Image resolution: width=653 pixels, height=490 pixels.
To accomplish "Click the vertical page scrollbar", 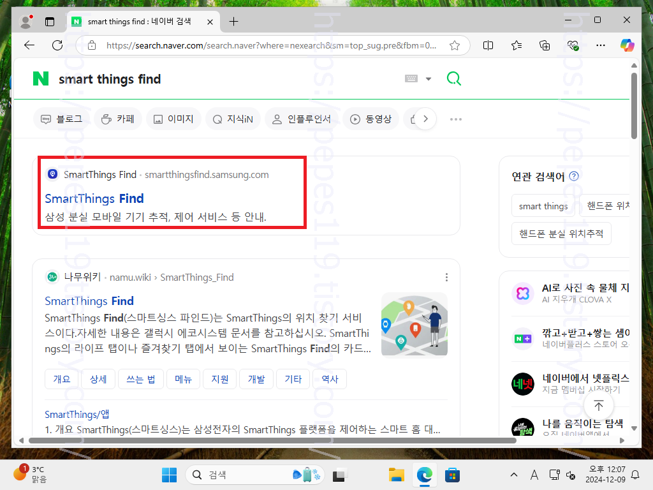I will (634, 106).
